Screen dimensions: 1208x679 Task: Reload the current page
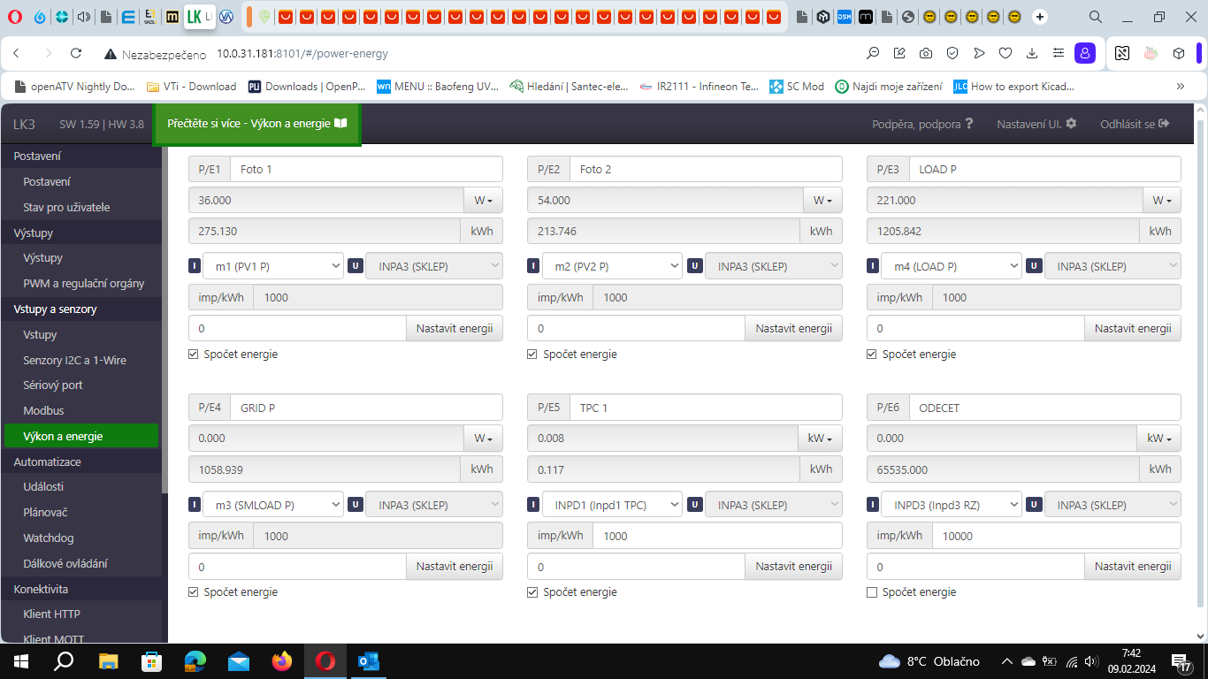(x=76, y=53)
